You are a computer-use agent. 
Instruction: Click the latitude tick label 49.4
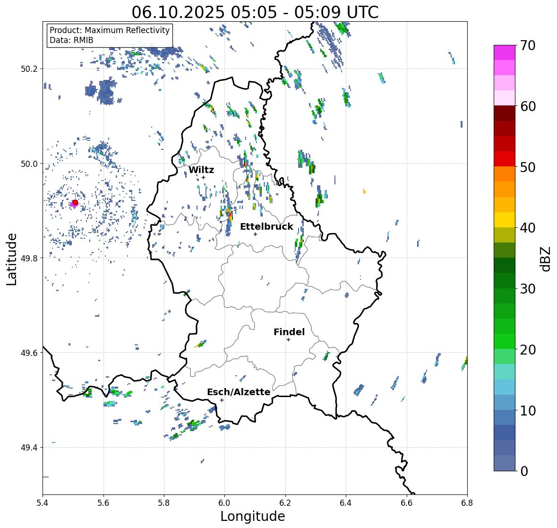29,448
